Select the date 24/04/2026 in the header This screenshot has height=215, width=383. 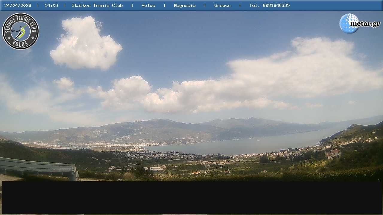coord(18,5)
